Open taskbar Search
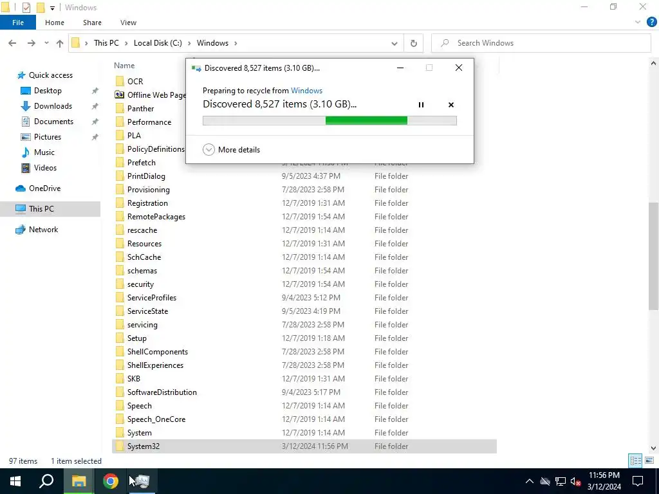Screen dimensions: 659x494 coord(46,481)
